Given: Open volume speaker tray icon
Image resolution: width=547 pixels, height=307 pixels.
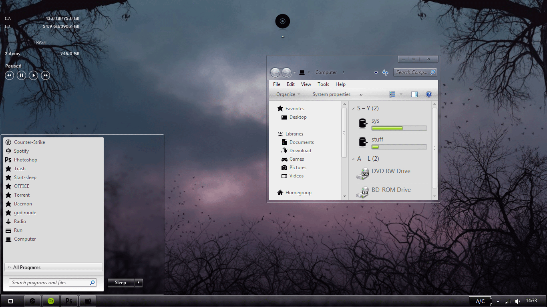Looking at the screenshot, I should pyautogui.click(x=517, y=301).
